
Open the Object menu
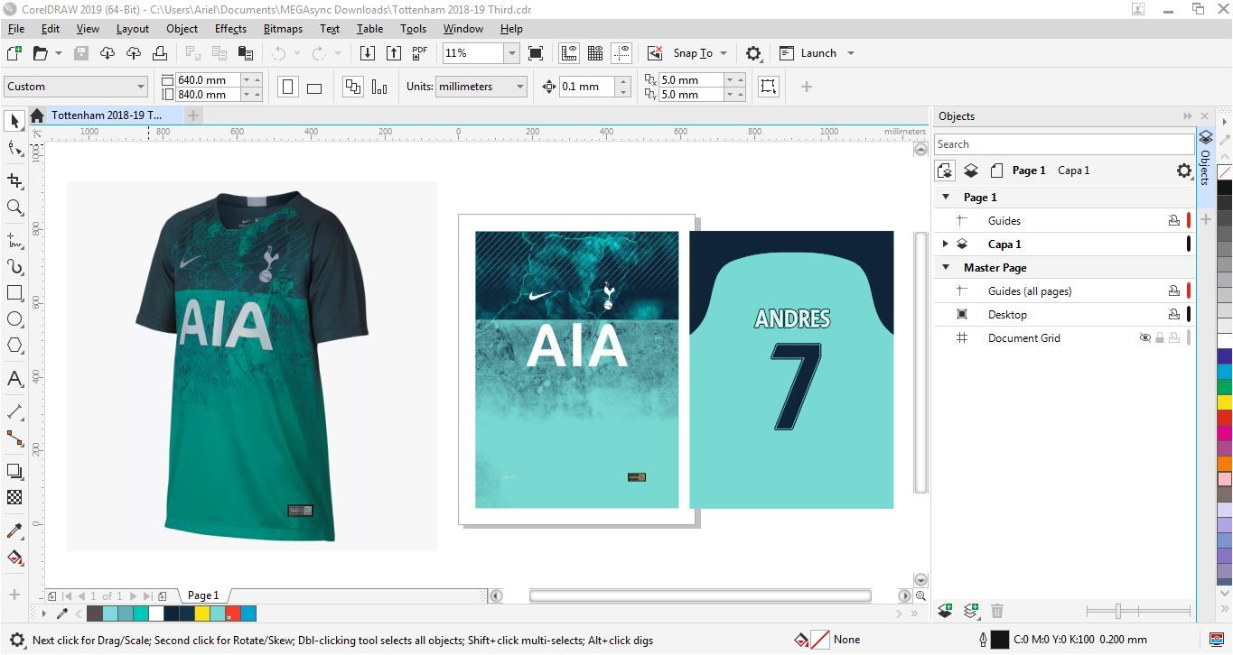click(x=182, y=29)
